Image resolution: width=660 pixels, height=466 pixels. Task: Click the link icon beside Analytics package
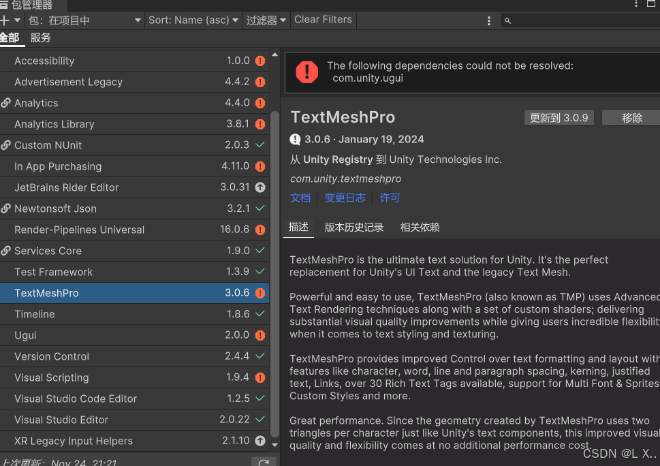pyautogui.click(x=5, y=103)
